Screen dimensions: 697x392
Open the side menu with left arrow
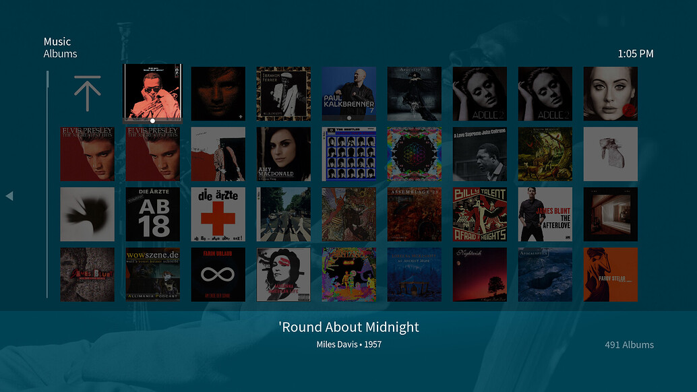pos(9,196)
